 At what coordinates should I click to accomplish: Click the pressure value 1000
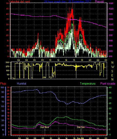tap(111, 30)
